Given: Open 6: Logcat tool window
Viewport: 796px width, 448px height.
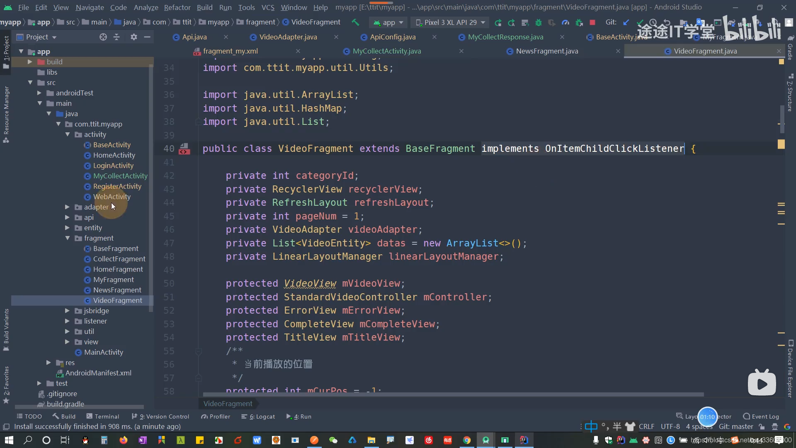Looking at the screenshot, I should point(258,416).
